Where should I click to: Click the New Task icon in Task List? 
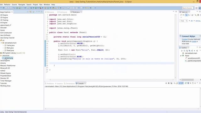coord(181,15)
